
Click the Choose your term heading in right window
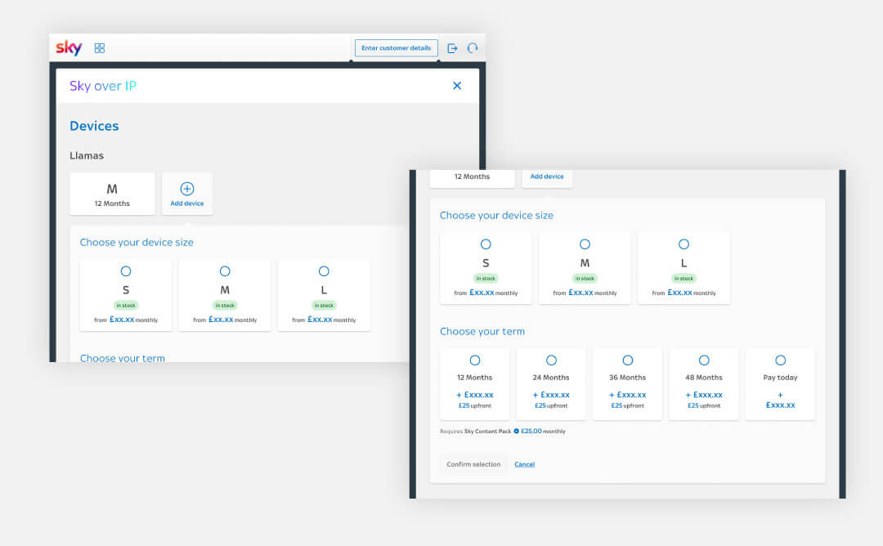pos(482,332)
